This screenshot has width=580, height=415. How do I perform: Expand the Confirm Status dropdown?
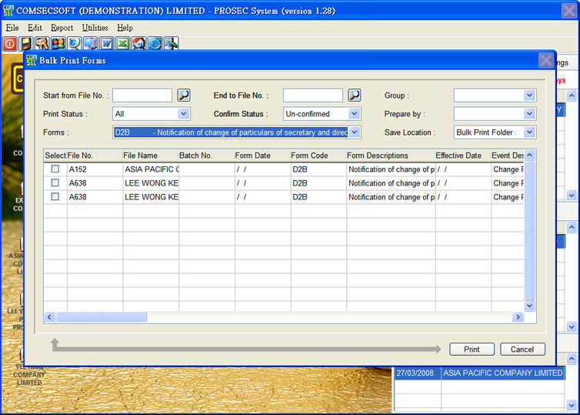pyautogui.click(x=354, y=114)
